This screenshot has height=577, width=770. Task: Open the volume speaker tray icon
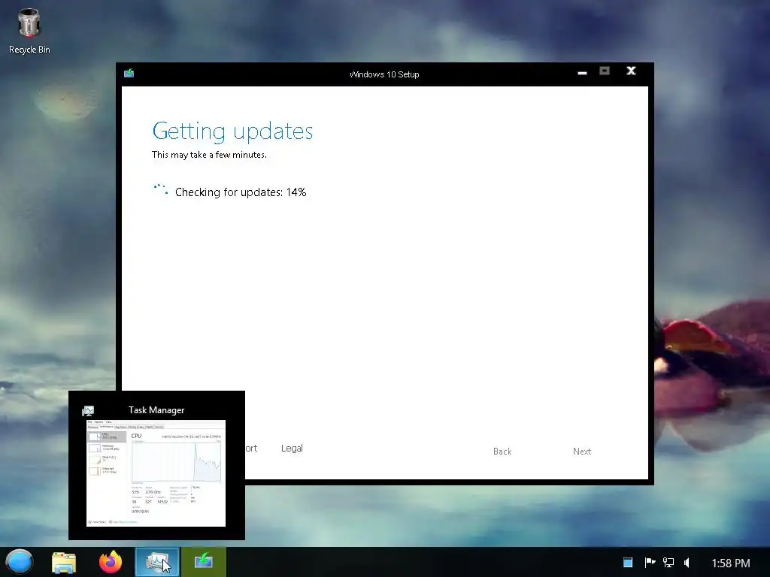(687, 562)
